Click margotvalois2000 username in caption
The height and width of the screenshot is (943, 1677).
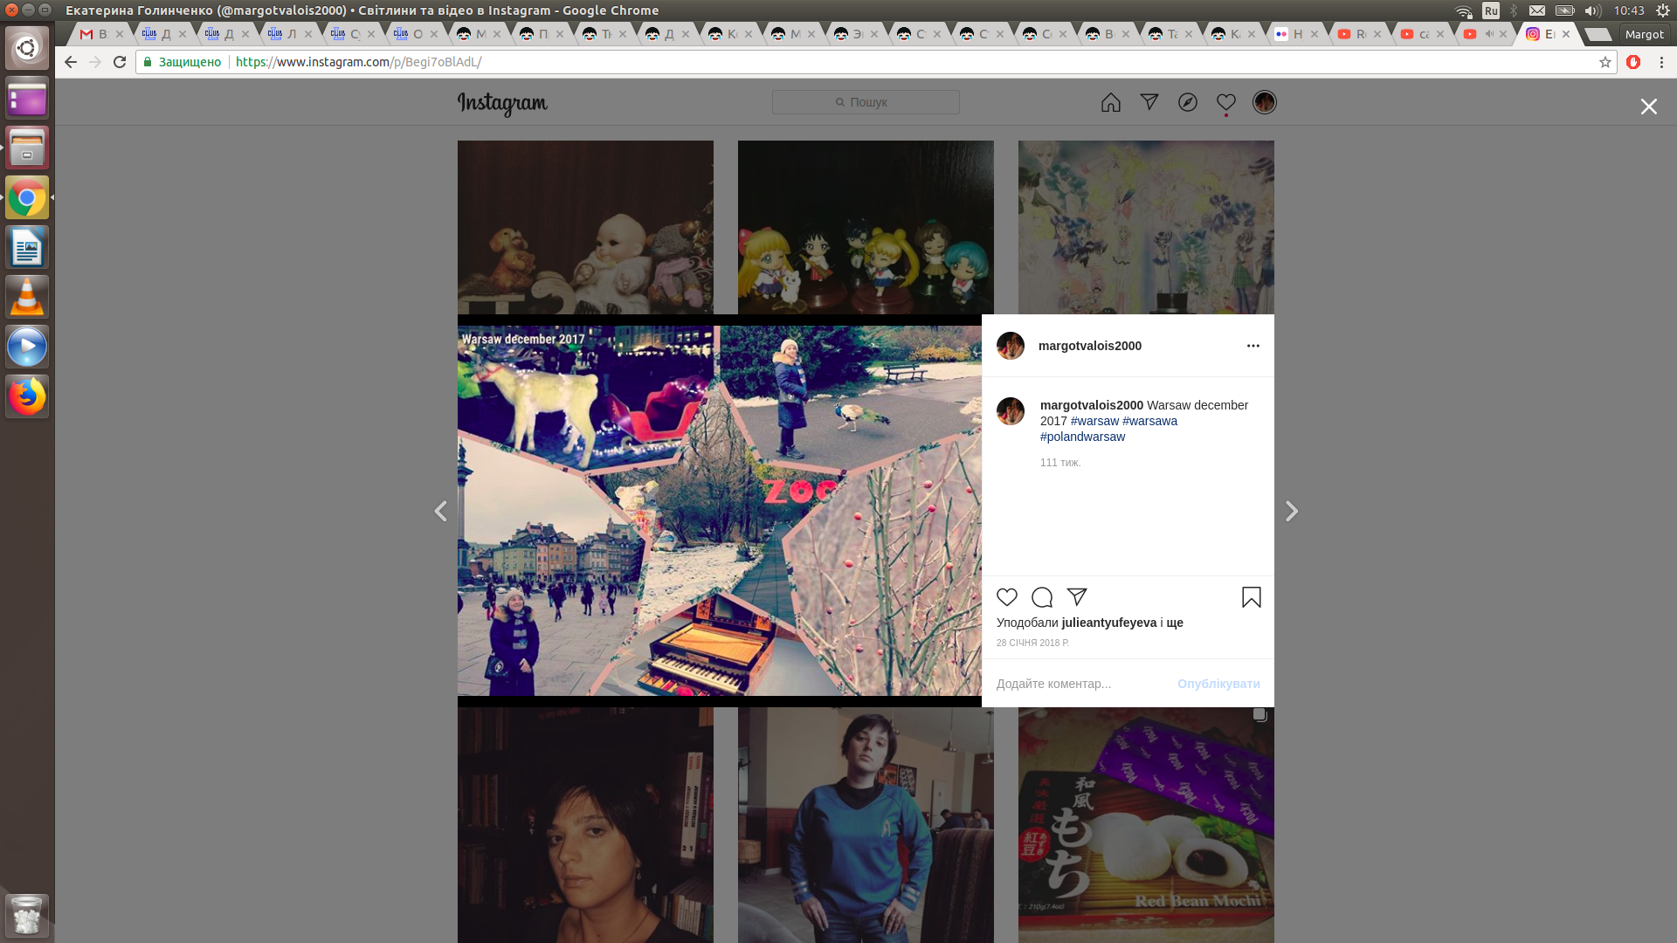1091,405
